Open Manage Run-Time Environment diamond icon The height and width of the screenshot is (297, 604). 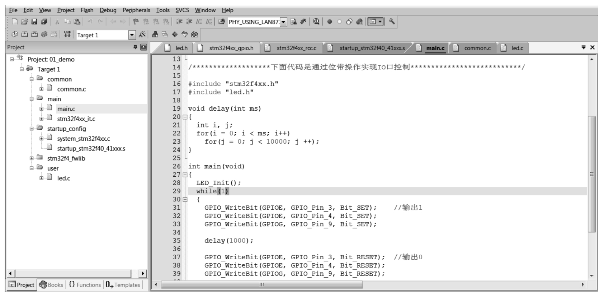175,34
